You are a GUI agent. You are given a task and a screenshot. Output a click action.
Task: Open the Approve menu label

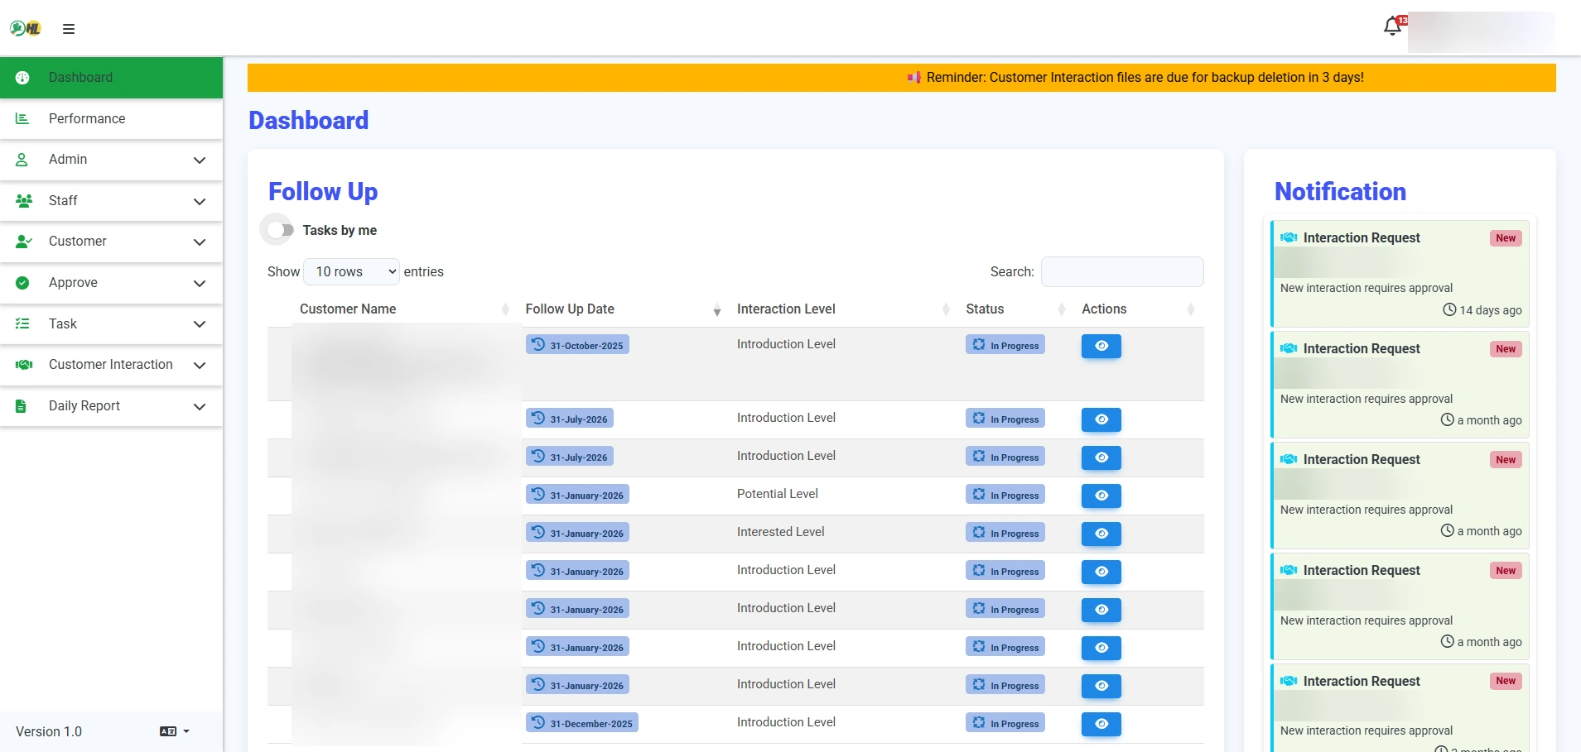click(x=73, y=283)
